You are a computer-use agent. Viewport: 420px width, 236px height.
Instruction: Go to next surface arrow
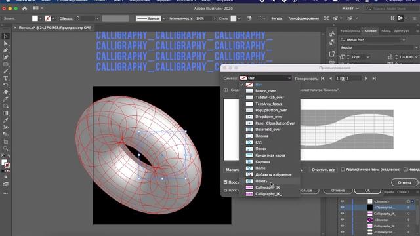[366, 79]
